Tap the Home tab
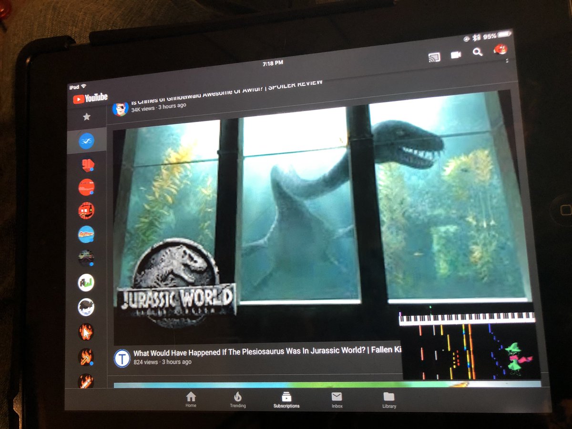Image resolution: width=572 pixels, height=429 pixels. 191,399
